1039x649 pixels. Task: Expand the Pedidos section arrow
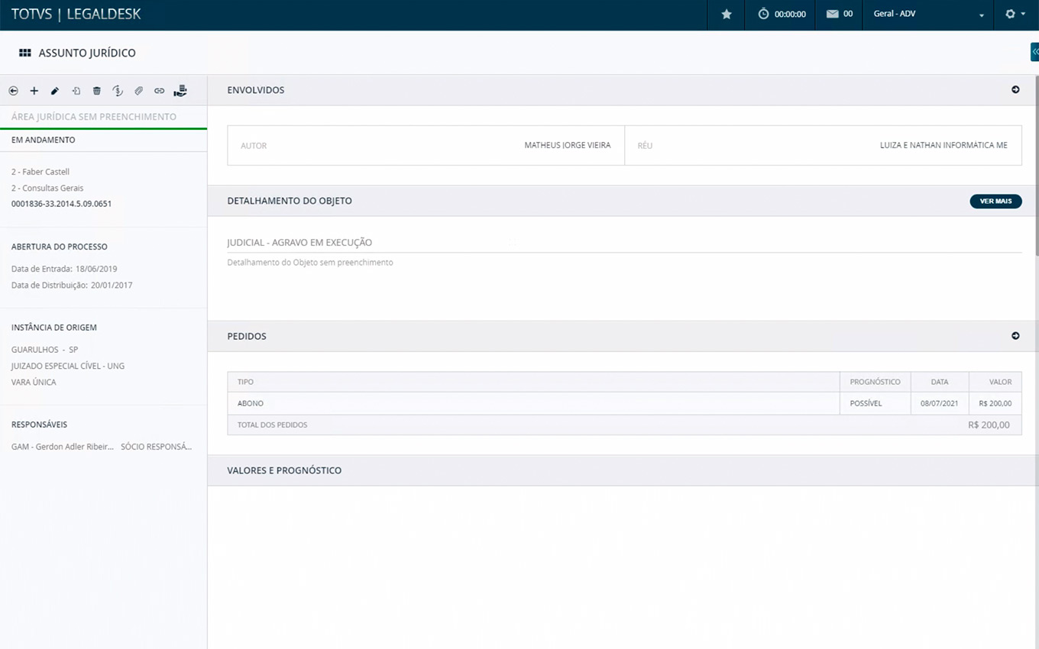pos(1015,336)
